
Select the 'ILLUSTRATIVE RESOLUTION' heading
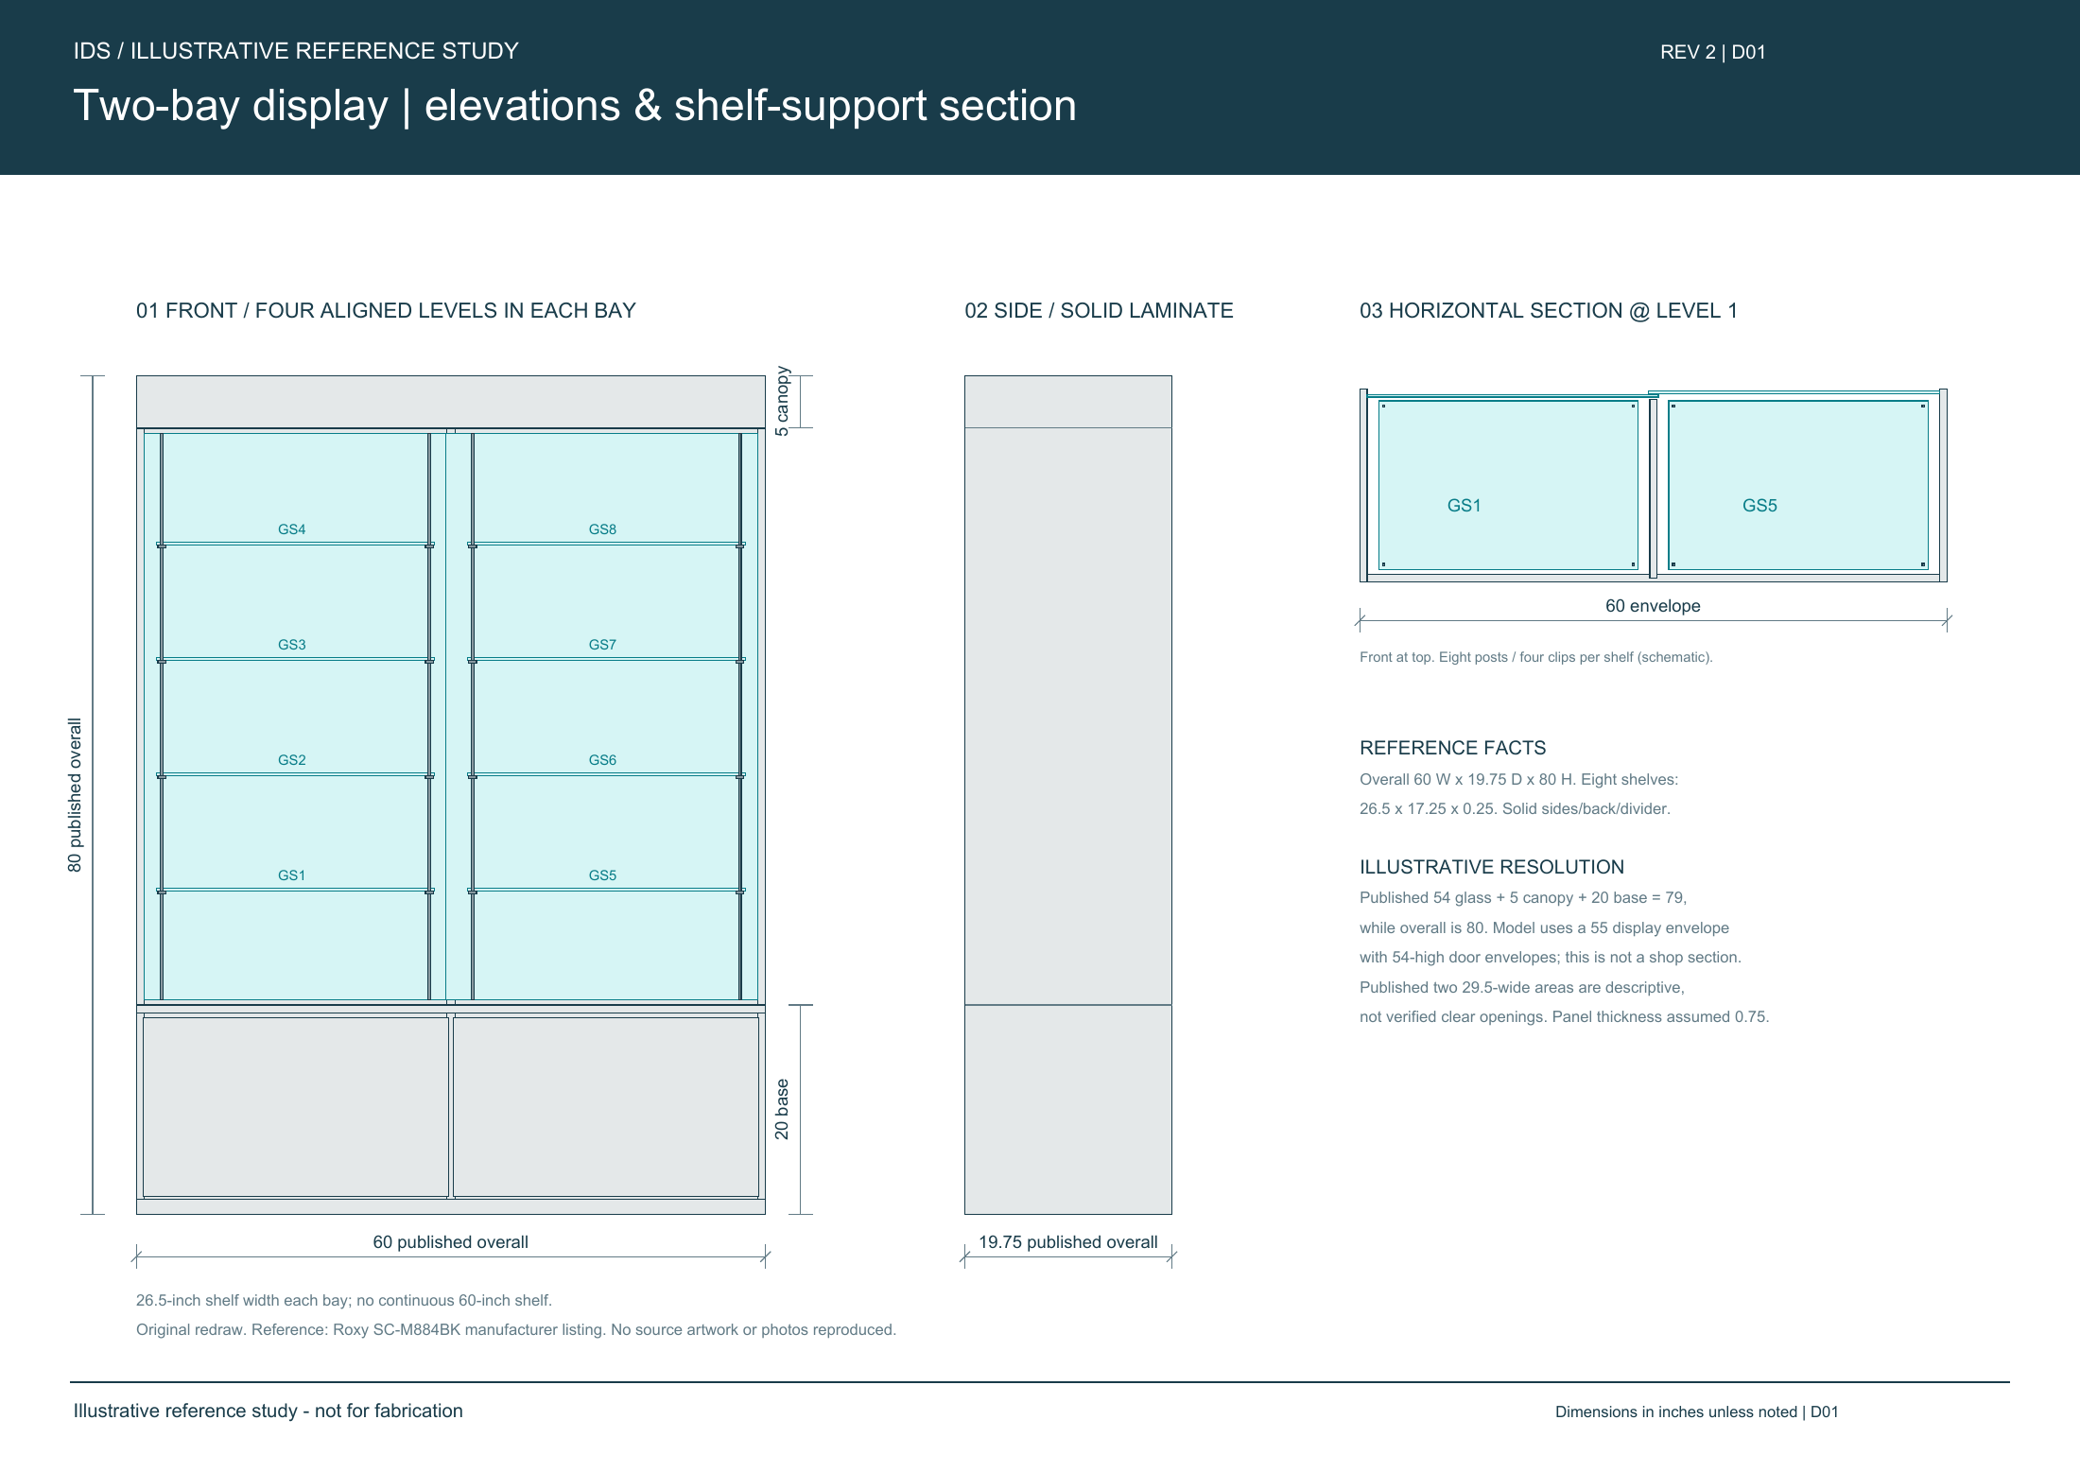pyautogui.click(x=1492, y=867)
